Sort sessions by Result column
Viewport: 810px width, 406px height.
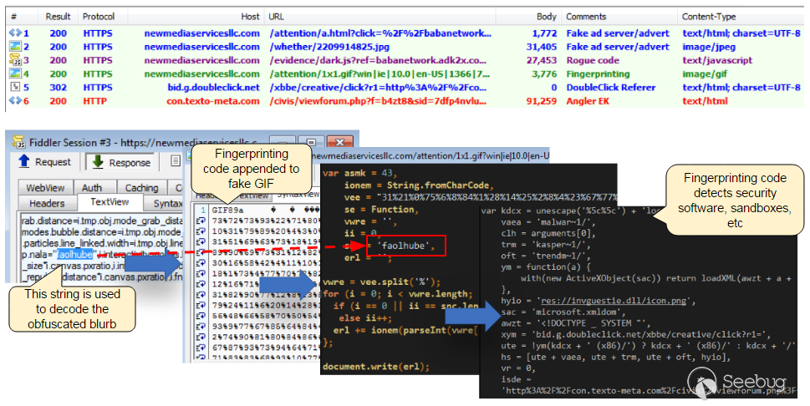(x=58, y=17)
